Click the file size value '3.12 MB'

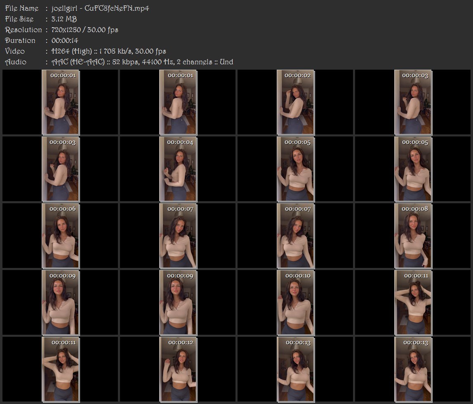[64, 19]
